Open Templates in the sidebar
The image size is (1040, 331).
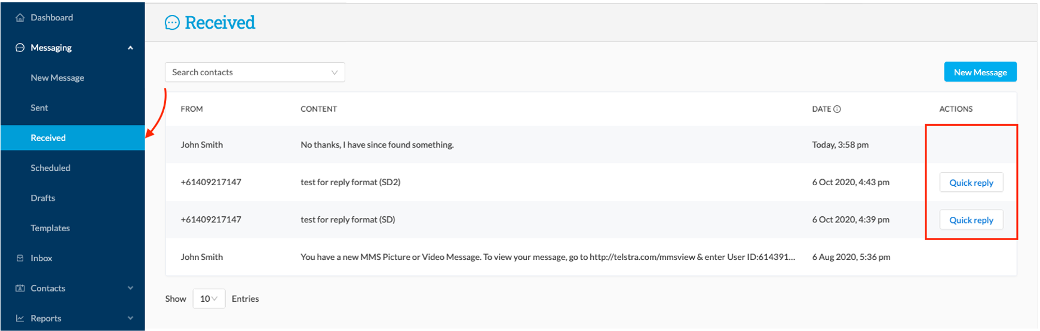click(50, 228)
